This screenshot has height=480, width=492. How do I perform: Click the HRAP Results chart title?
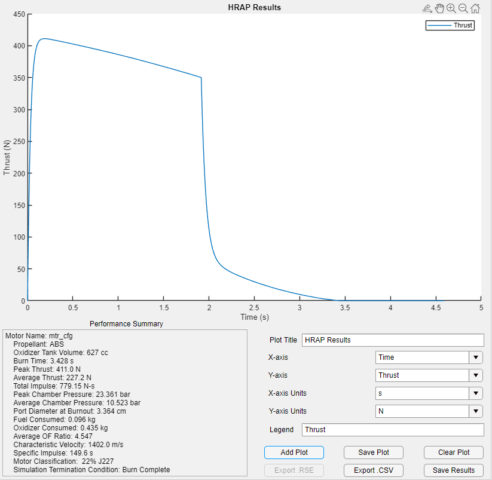tap(254, 7)
